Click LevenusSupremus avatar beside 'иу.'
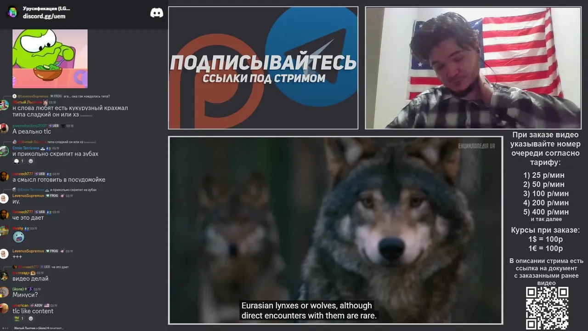Image resolution: width=588 pixels, height=331 pixels. tap(4, 199)
